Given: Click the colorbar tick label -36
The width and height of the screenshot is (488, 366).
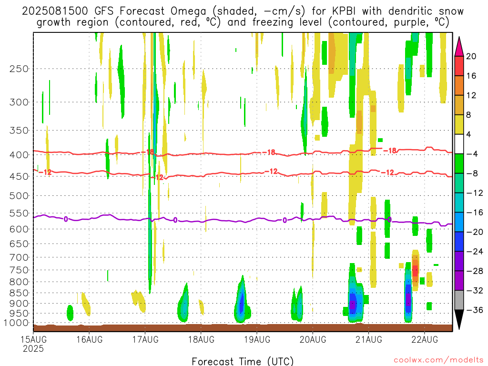Looking at the screenshot, I should coord(475,310).
